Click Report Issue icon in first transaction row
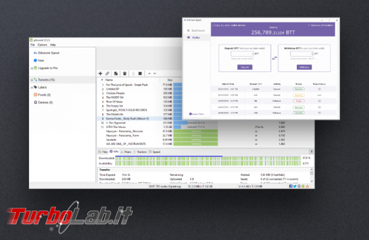Viewport: 369px width, 240px height. (320, 89)
